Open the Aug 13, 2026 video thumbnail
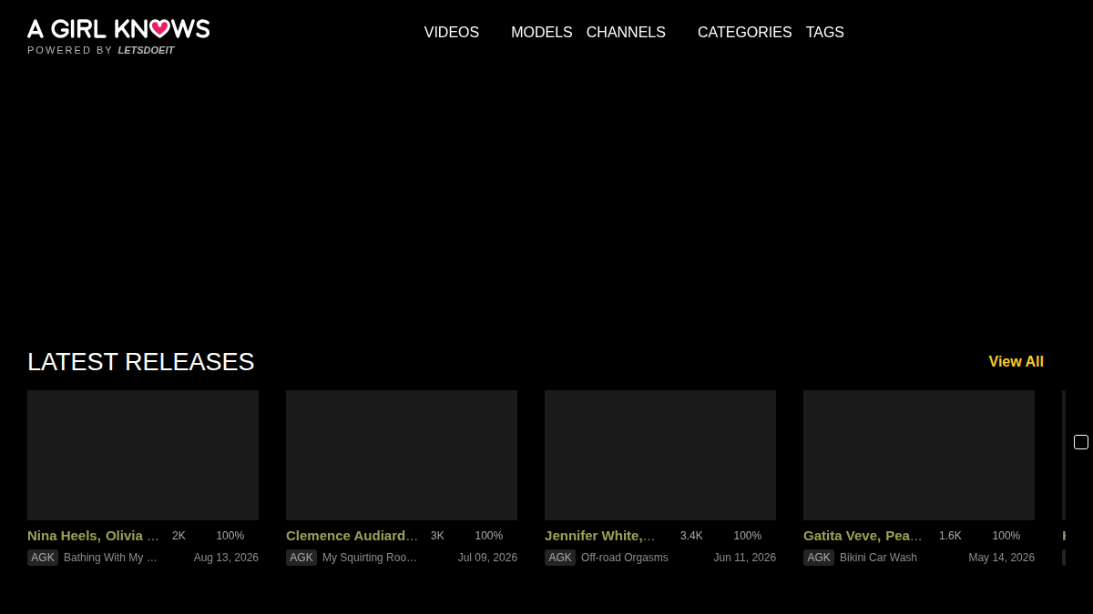1093x614 pixels. [x=143, y=455]
